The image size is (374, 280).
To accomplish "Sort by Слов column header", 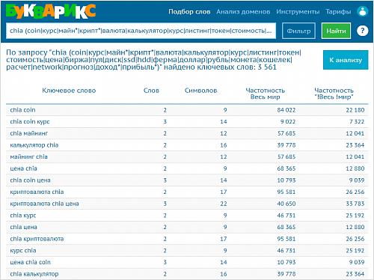I will point(151,91).
